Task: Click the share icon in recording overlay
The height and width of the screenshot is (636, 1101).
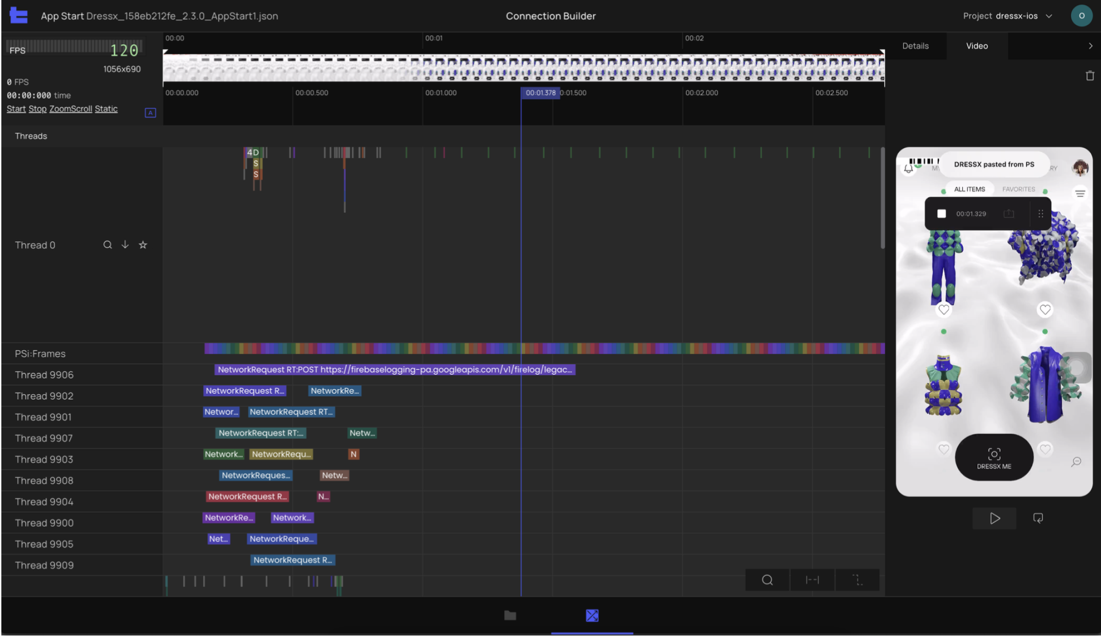Action: point(1008,214)
